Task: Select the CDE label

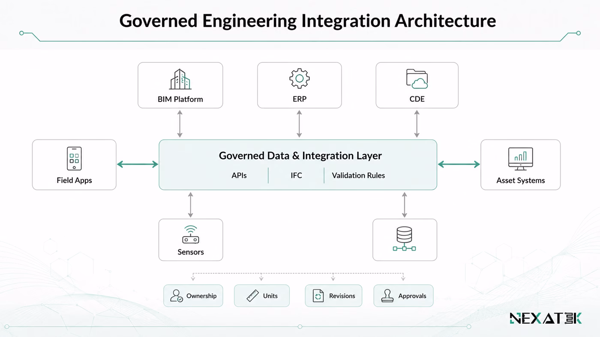Action: (x=417, y=99)
